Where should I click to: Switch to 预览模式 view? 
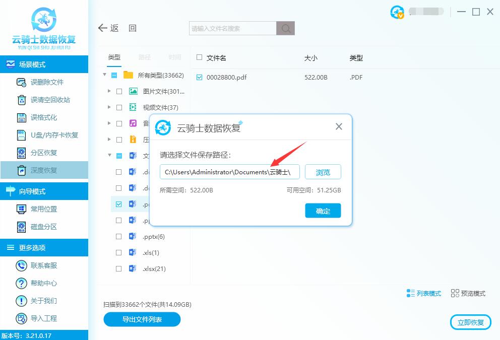click(468, 293)
